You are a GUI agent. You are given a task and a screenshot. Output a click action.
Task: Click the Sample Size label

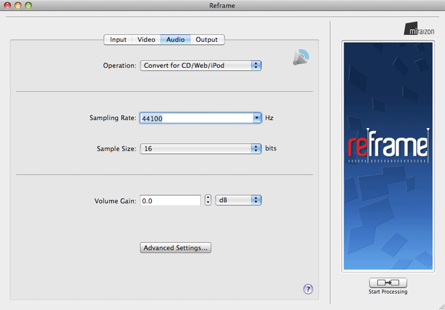pos(116,149)
